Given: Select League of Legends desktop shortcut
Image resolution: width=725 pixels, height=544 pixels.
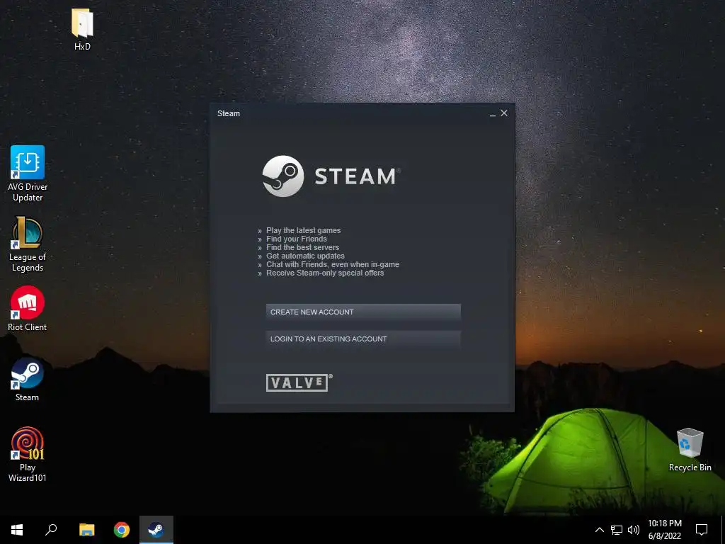Looking at the screenshot, I should pyautogui.click(x=28, y=244).
